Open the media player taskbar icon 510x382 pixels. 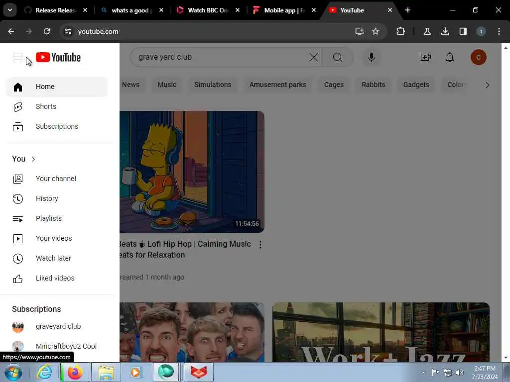(x=135, y=372)
